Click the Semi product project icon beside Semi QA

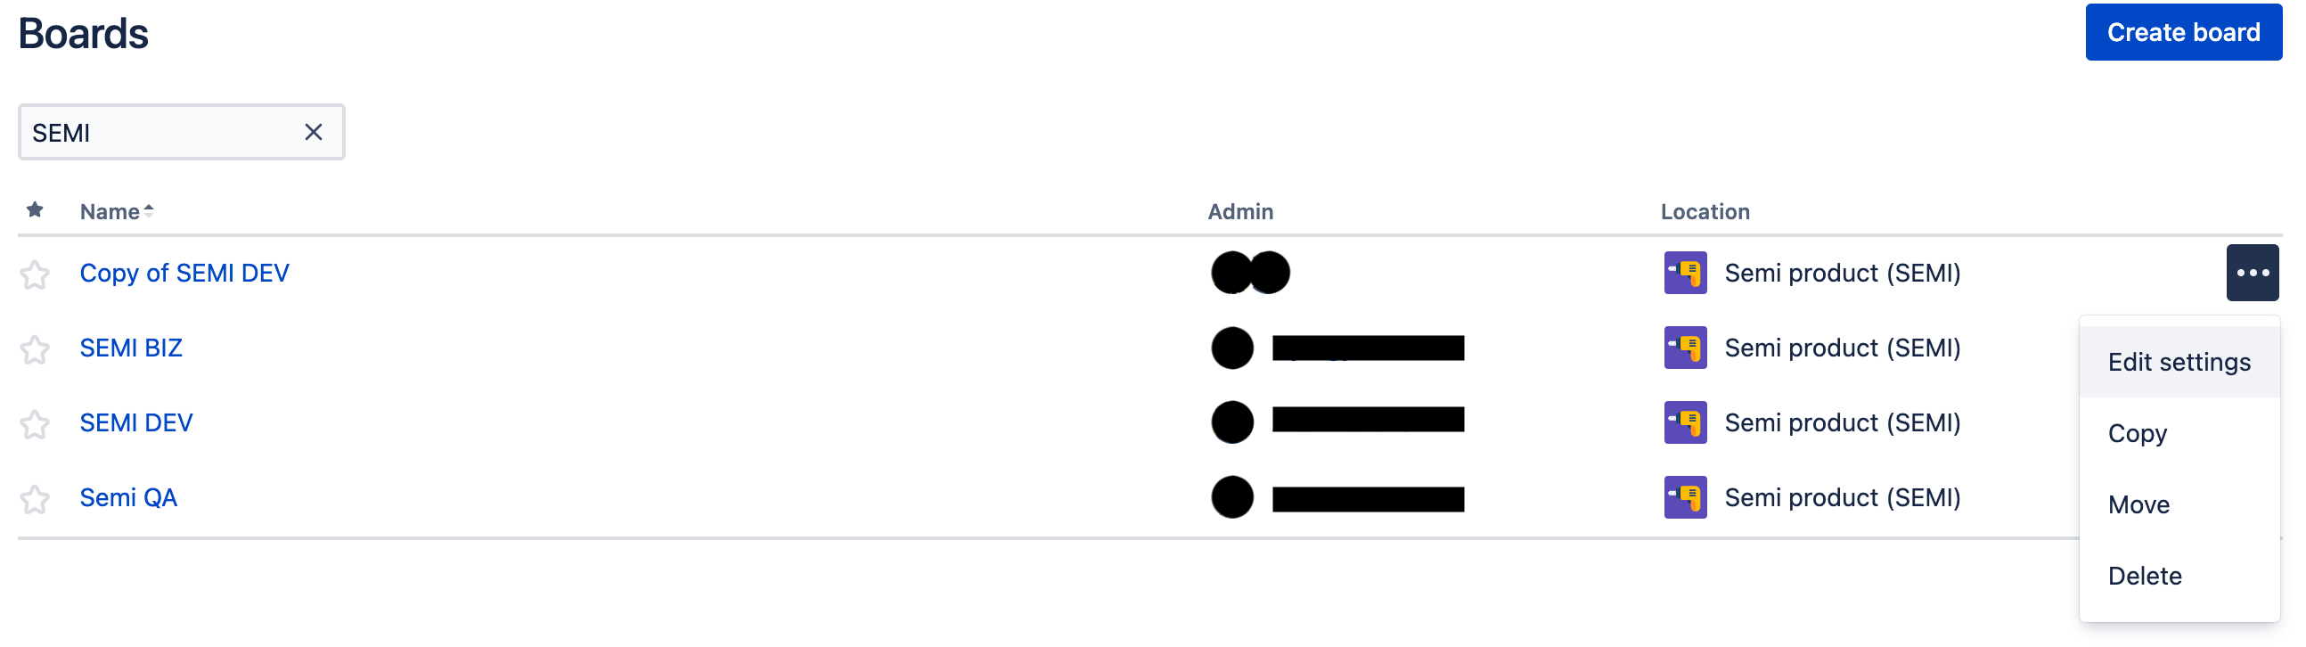click(x=1687, y=496)
